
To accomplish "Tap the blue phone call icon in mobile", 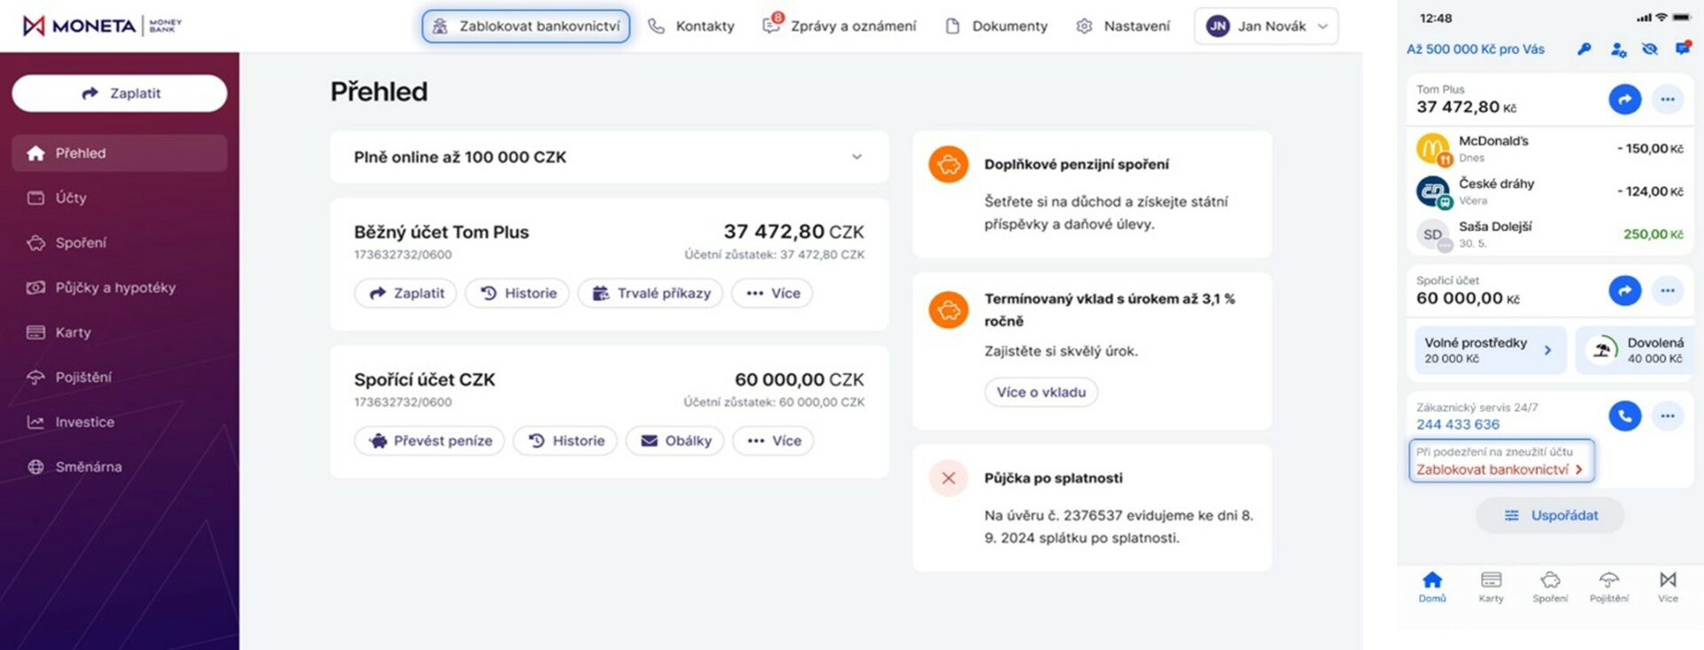I will click(x=1625, y=416).
